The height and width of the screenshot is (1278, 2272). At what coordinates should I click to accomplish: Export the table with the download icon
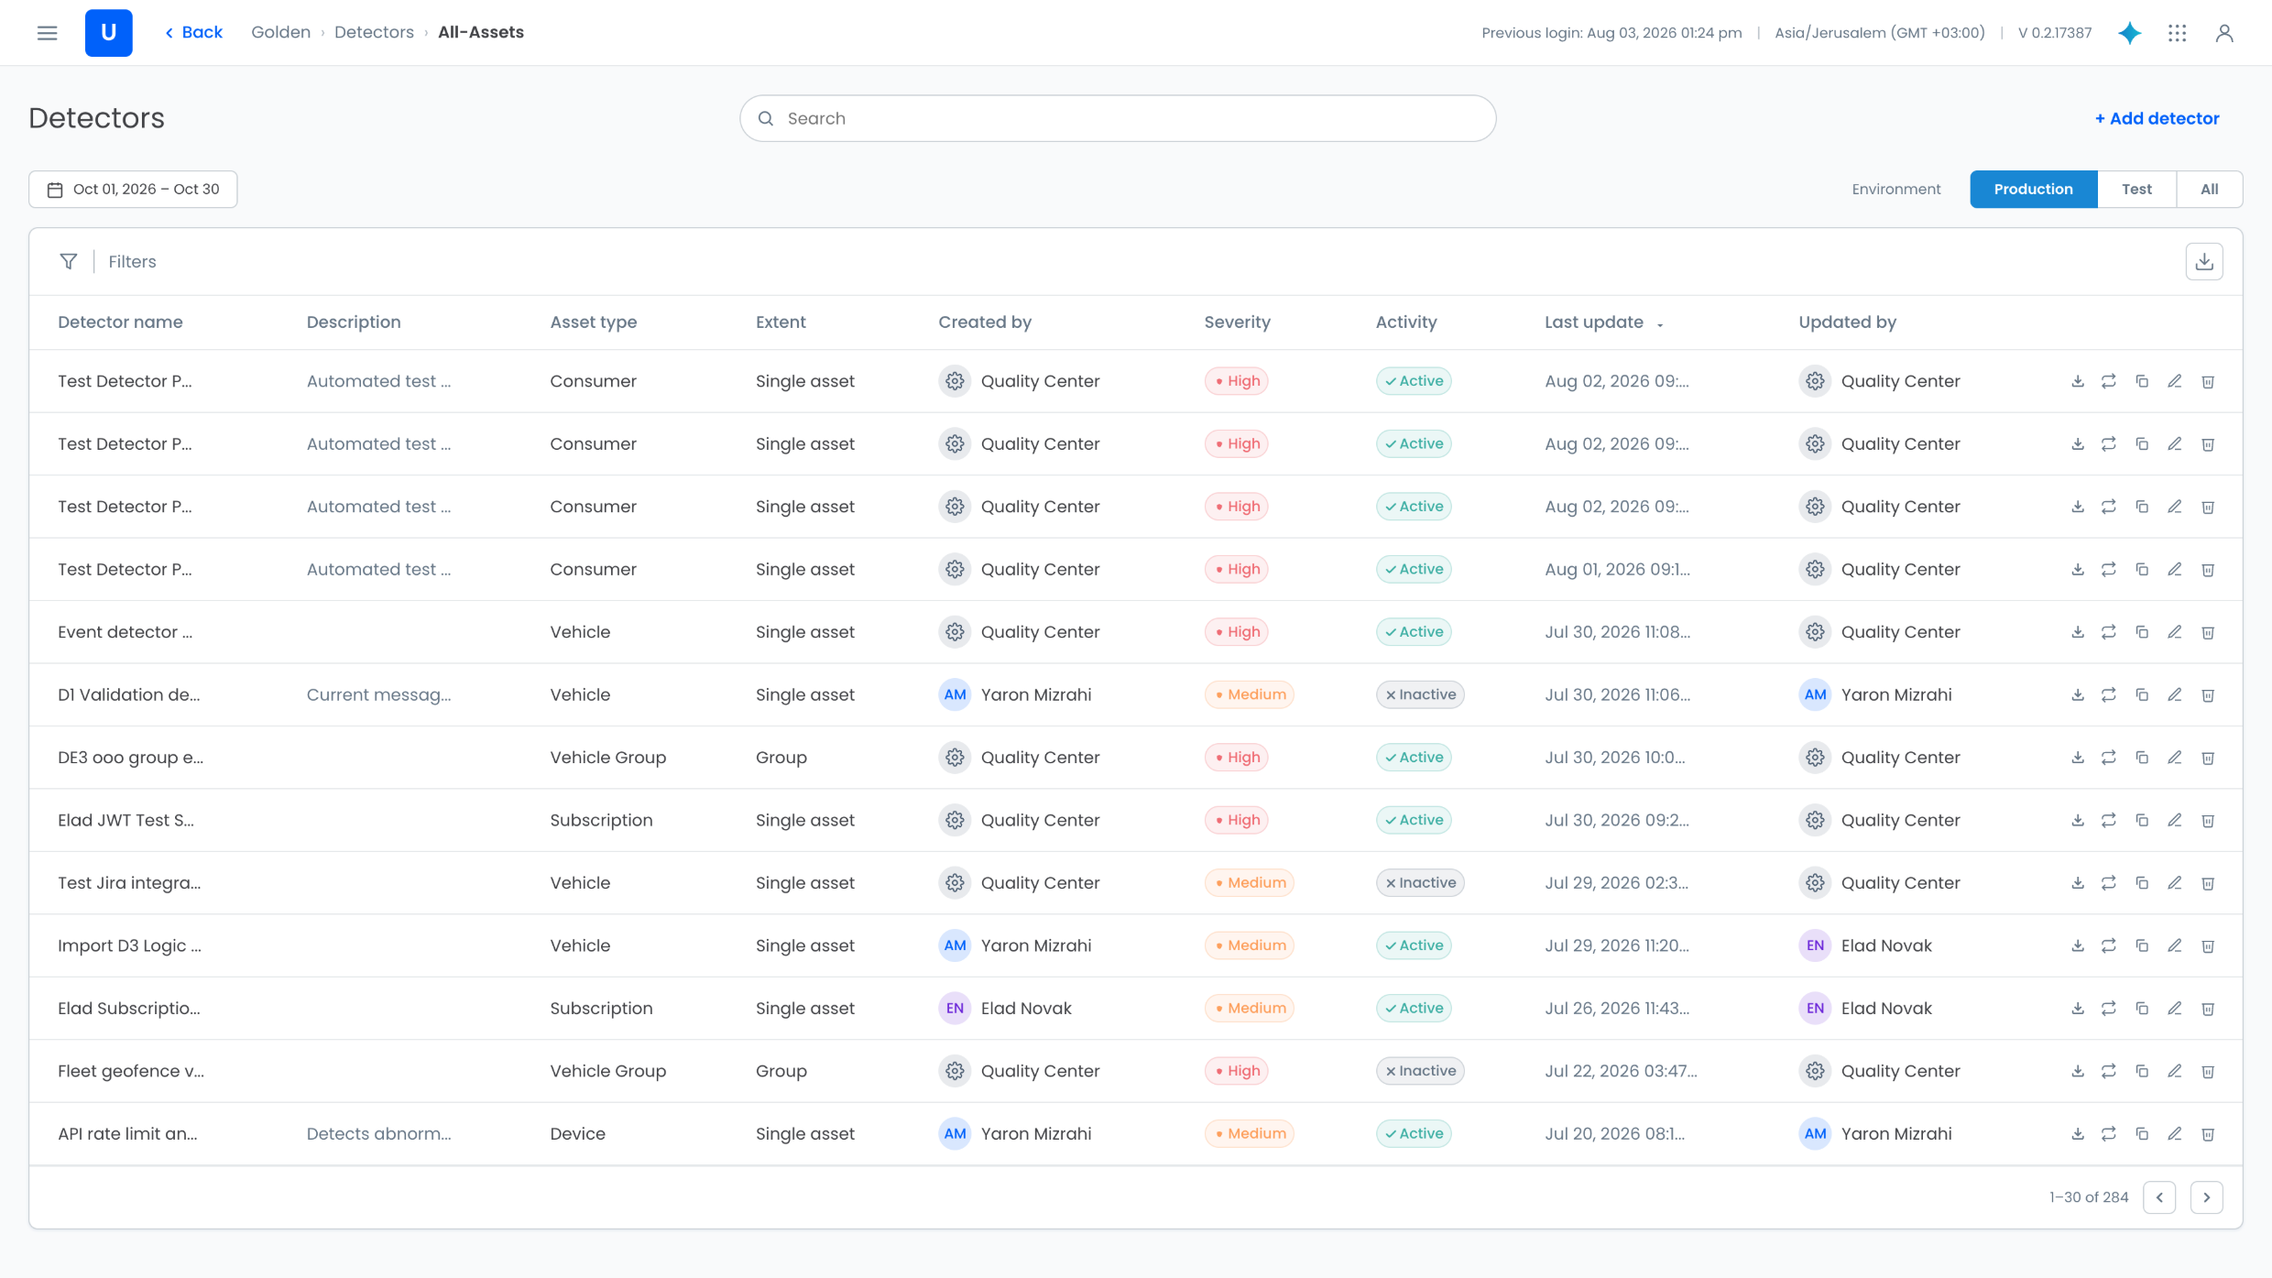(x=2204, y=262)
